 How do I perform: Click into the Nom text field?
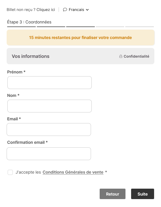(x=50, y=106)
